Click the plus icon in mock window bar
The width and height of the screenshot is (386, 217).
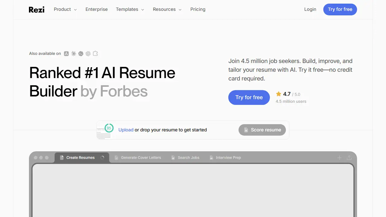339,158
